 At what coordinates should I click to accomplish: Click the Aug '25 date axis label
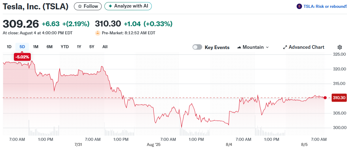click(x=154, y=144)
